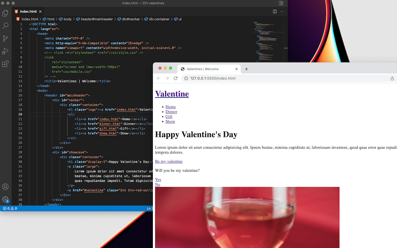
Task: Open Source Control view in VS Code
Action: click(5, 38)
